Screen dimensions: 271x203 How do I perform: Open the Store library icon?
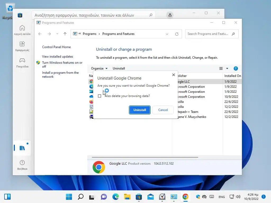coord(22,148)
